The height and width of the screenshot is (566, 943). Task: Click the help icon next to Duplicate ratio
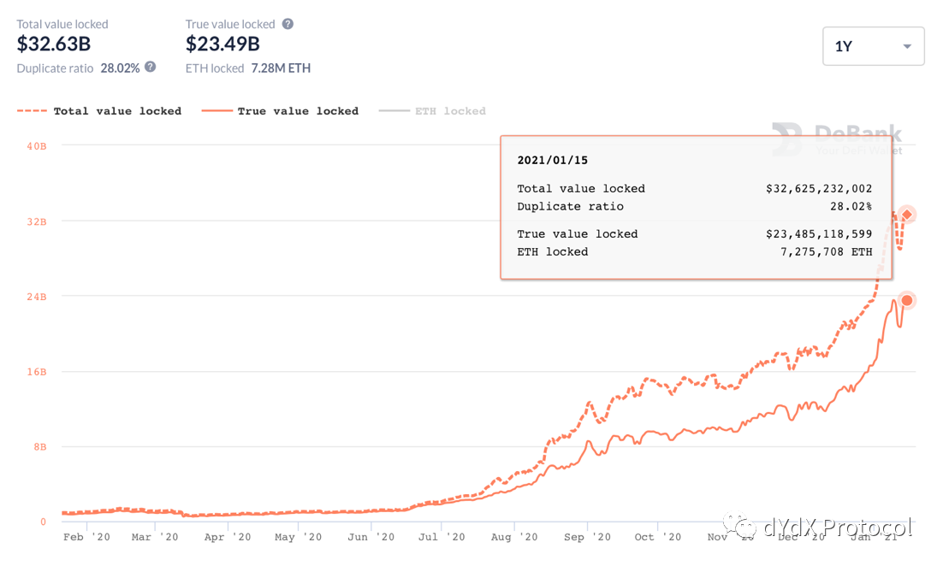(x=151, y=67)
